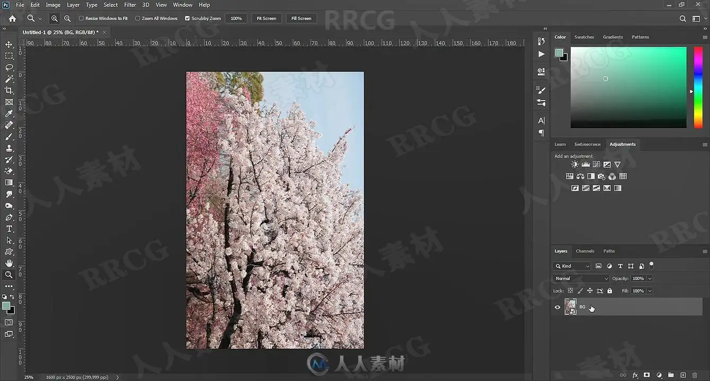This screenshot has width=710, height=381.
Task: Open the Normal blend mode dropdown
Action: 581,278
